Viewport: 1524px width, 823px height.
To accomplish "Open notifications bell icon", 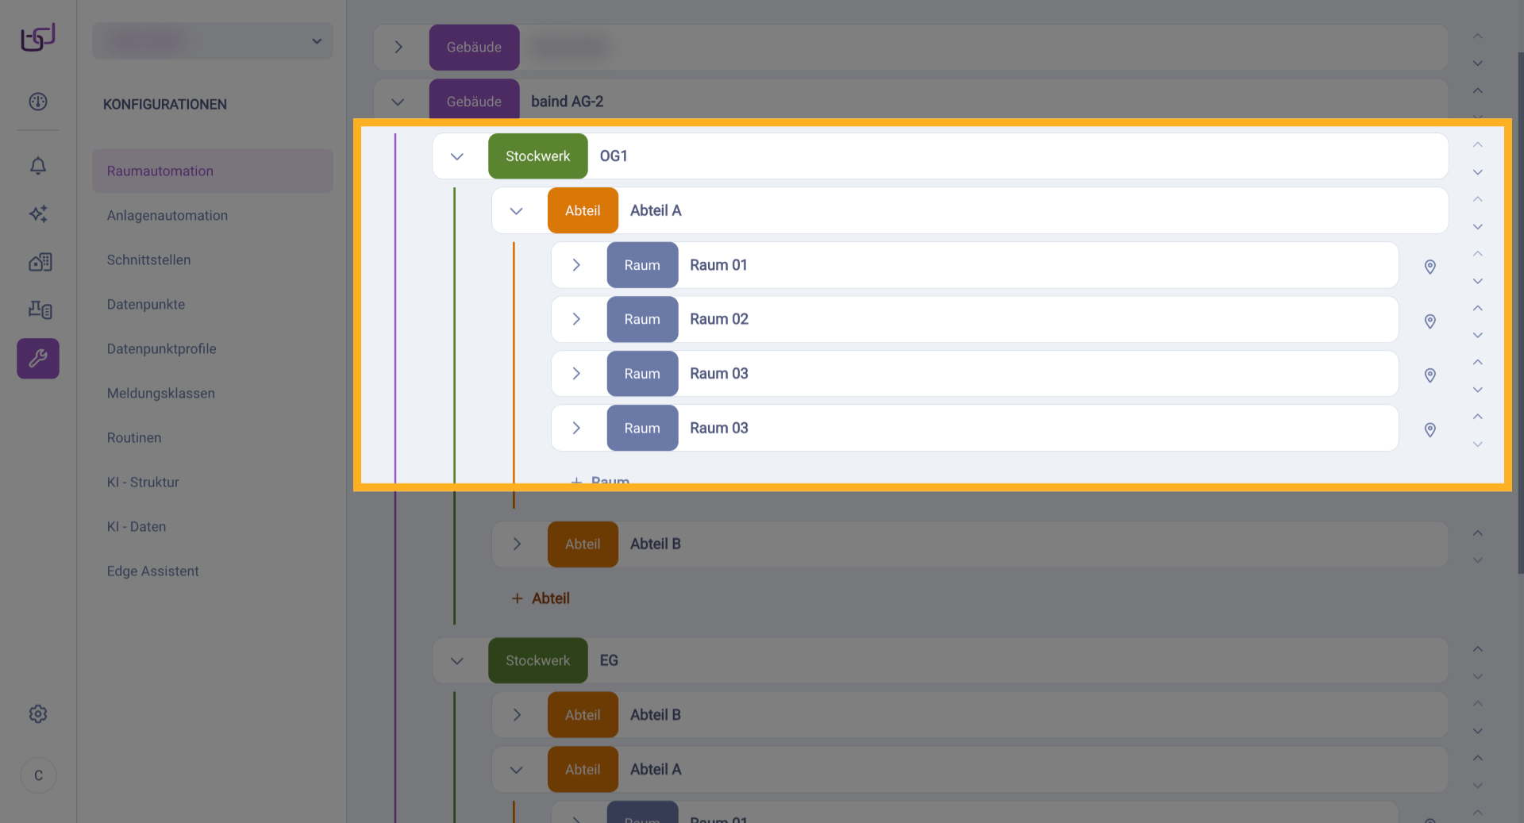I will [x=38, y=165].
